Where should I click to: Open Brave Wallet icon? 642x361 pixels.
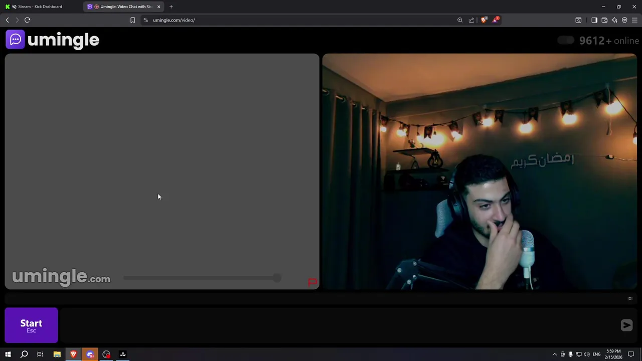pos(604,20)
